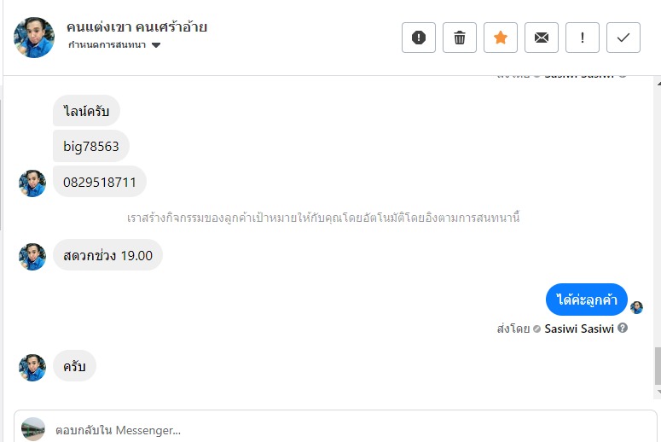Focus the ตอบกลับใน Messenger reply field
Image resolution: width=661 pixels, height=442 pixels.
coord(341,429)
